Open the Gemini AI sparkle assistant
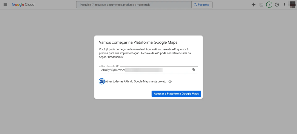Image resolution: width=297 pixels, height=134 pixels. (x=253, y=5)
